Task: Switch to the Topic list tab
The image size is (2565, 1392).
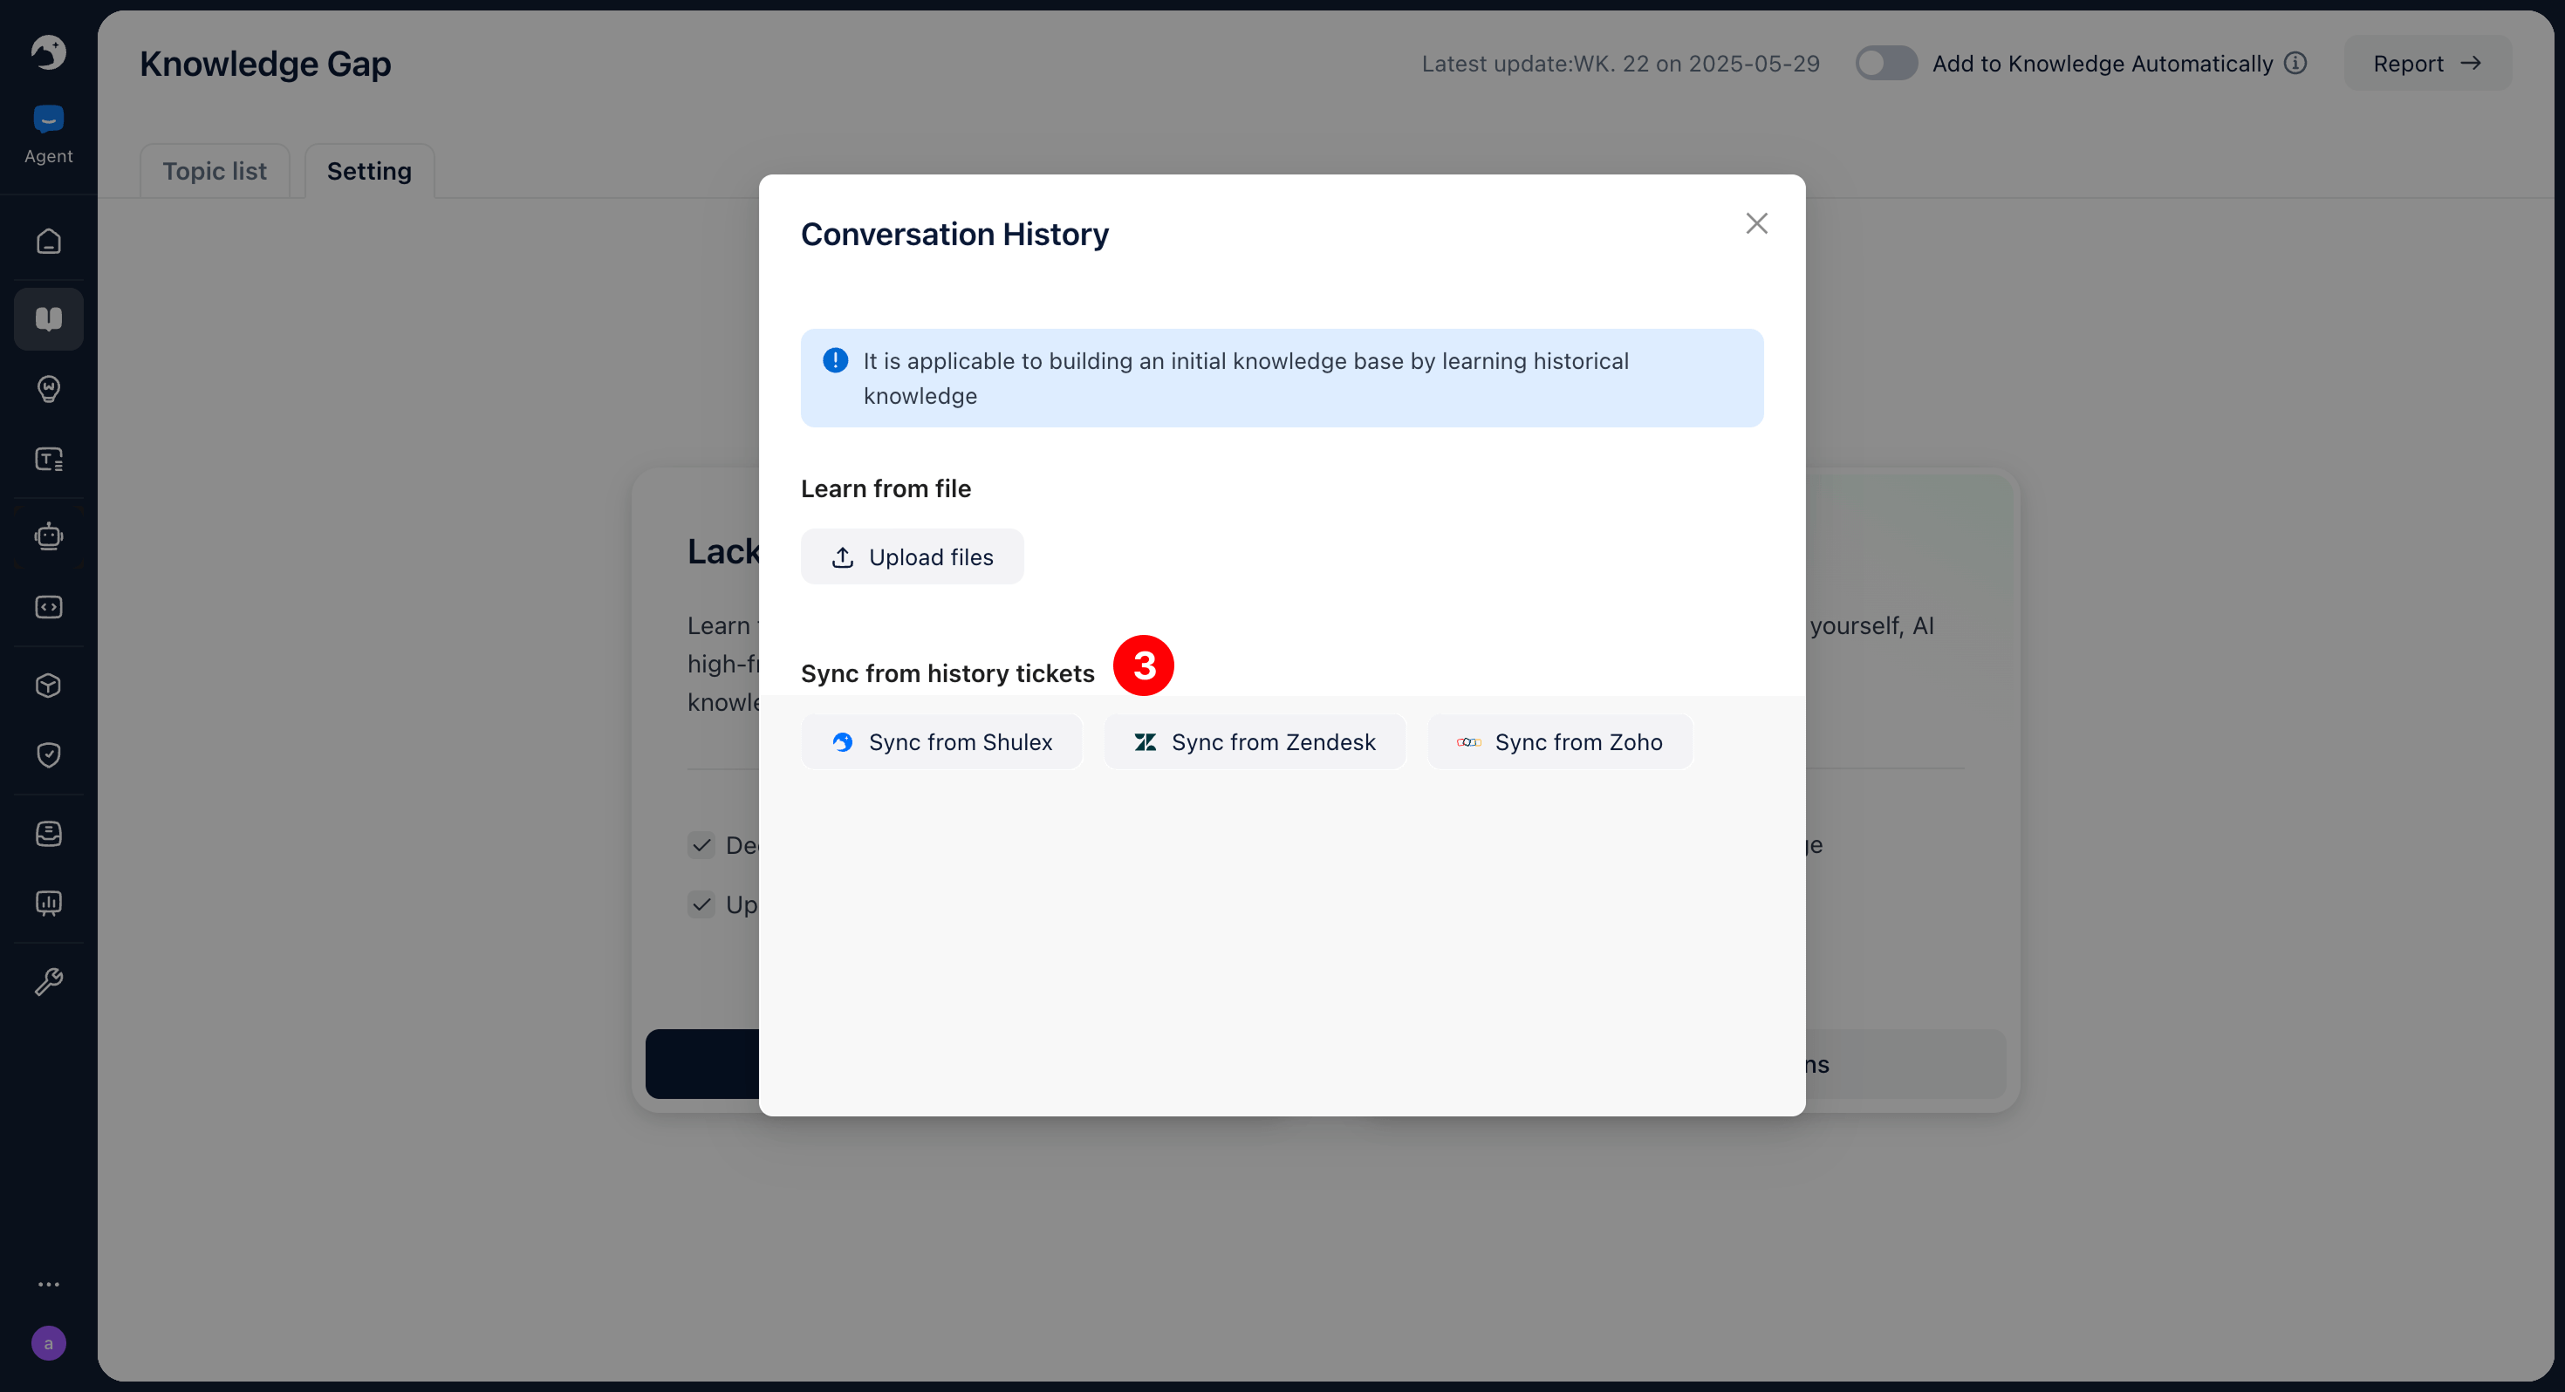Action: [214, 171]
